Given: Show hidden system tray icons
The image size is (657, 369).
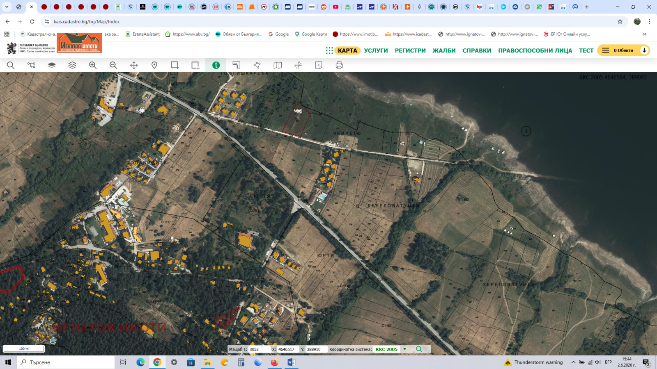Looking at the screenshot, I should [x=573, y=362].
